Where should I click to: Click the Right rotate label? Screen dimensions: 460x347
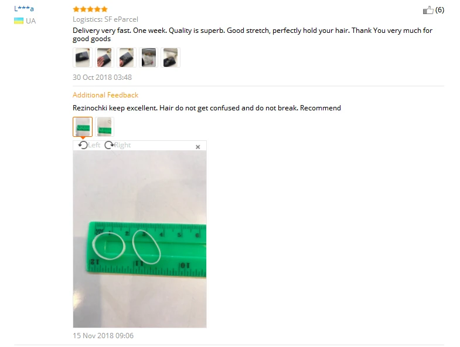(122, 145)
